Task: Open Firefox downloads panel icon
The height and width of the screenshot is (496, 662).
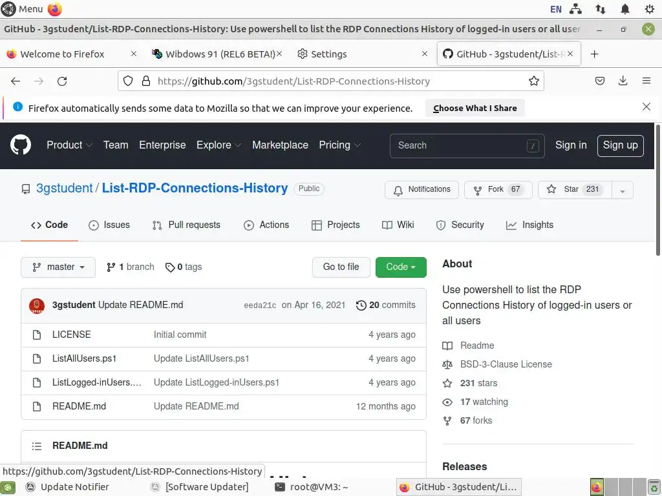Action: tap(623, 81)
